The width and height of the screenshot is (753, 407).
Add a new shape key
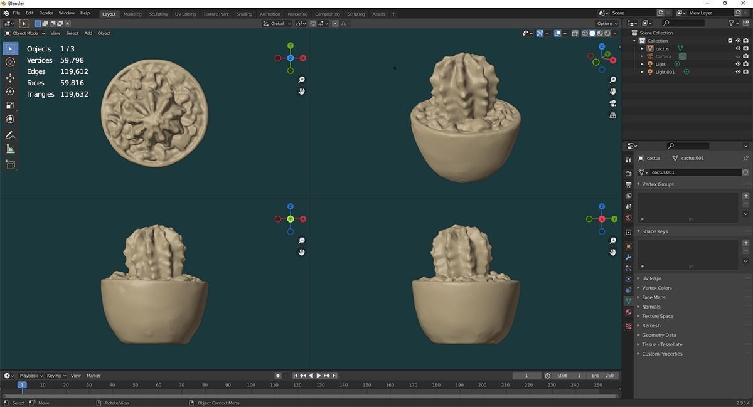tap(746, 243)
